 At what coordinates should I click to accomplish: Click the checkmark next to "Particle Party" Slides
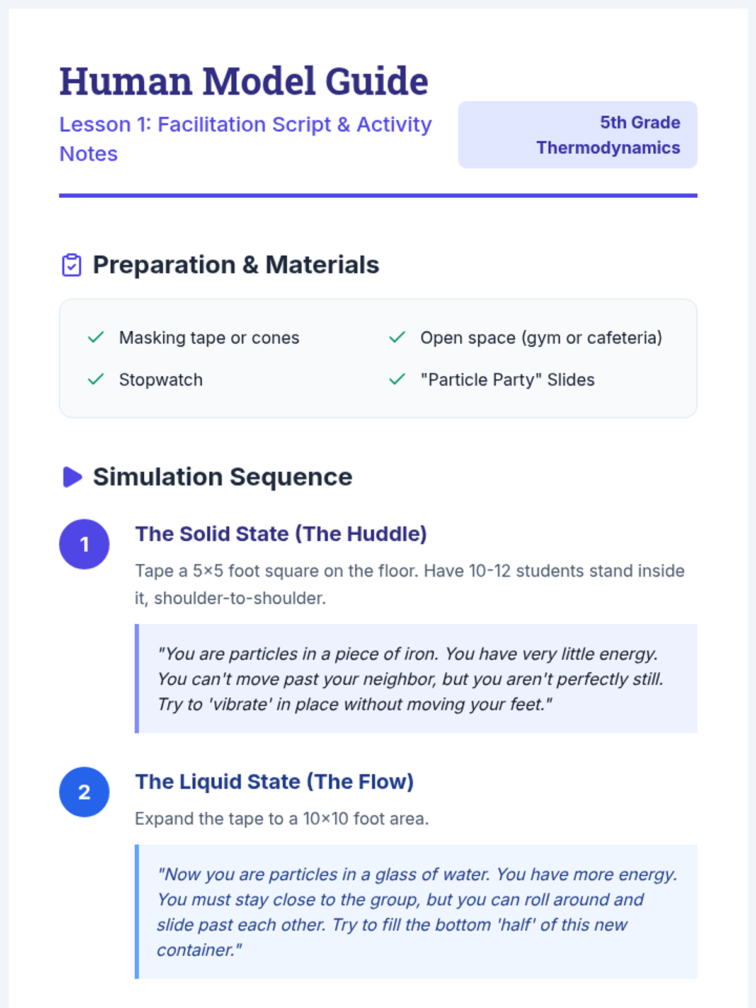point(397,380)
